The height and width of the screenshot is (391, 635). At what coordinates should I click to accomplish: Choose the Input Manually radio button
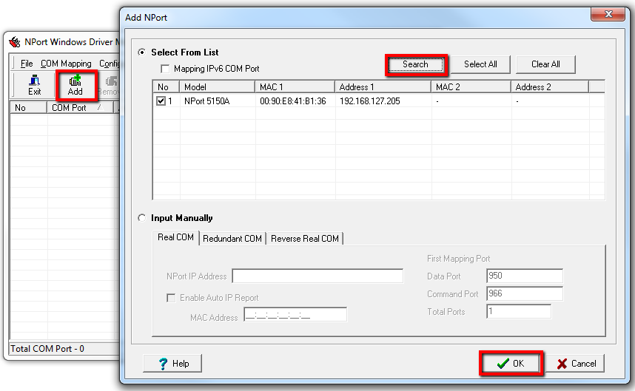click(x=142, y=218)
